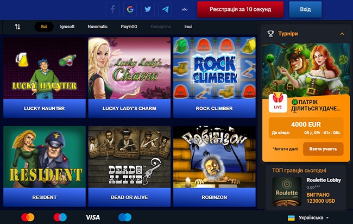This screenshot has width=353, height=224.
Task: Open the Інші providers tab
Action: pyautogui.click(x=188, y=27)
